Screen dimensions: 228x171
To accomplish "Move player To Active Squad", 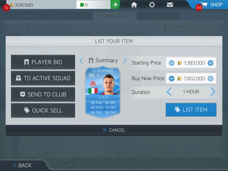I will pos(43,78).
